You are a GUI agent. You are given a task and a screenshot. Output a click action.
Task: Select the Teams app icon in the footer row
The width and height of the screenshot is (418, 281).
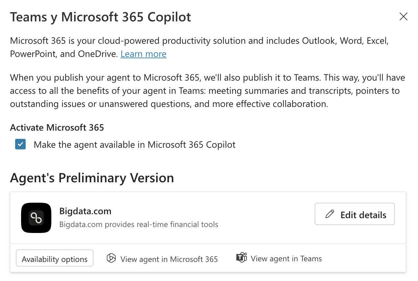point(241,257)
